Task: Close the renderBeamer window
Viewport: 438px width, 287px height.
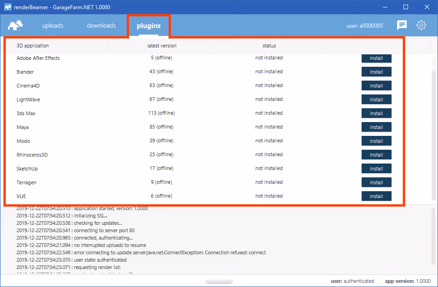Action: [x=427, y=7]
